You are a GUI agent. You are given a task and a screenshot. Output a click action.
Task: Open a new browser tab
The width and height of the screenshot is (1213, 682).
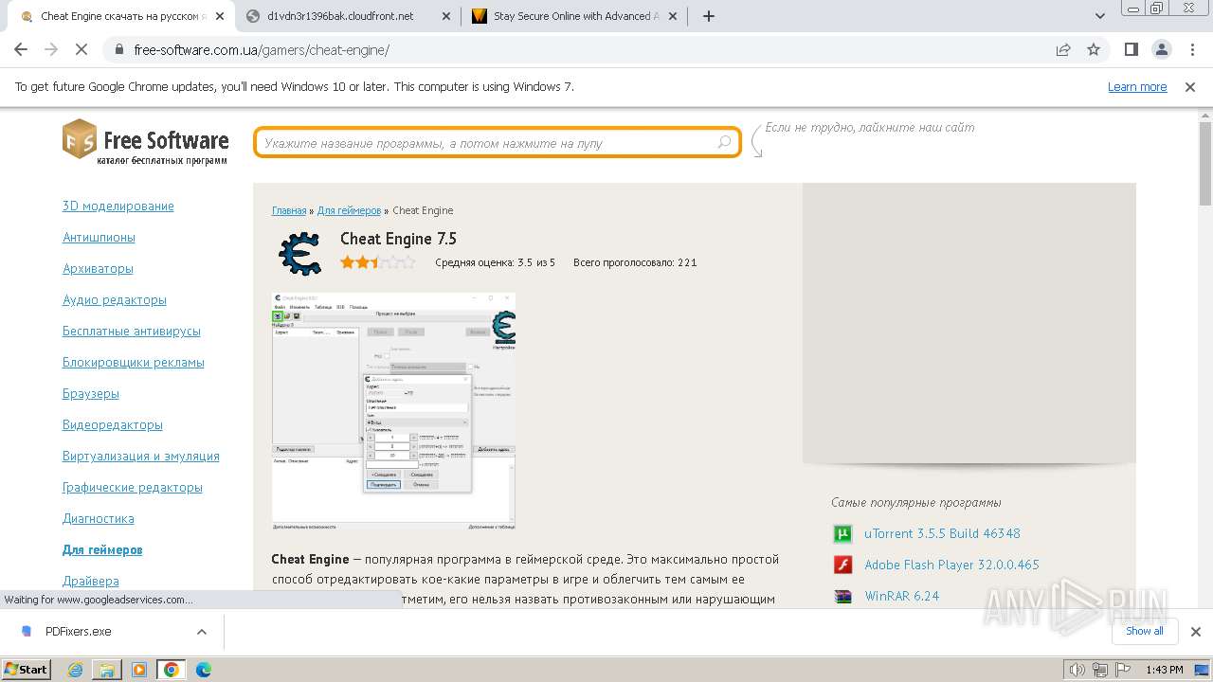[709, 16]
